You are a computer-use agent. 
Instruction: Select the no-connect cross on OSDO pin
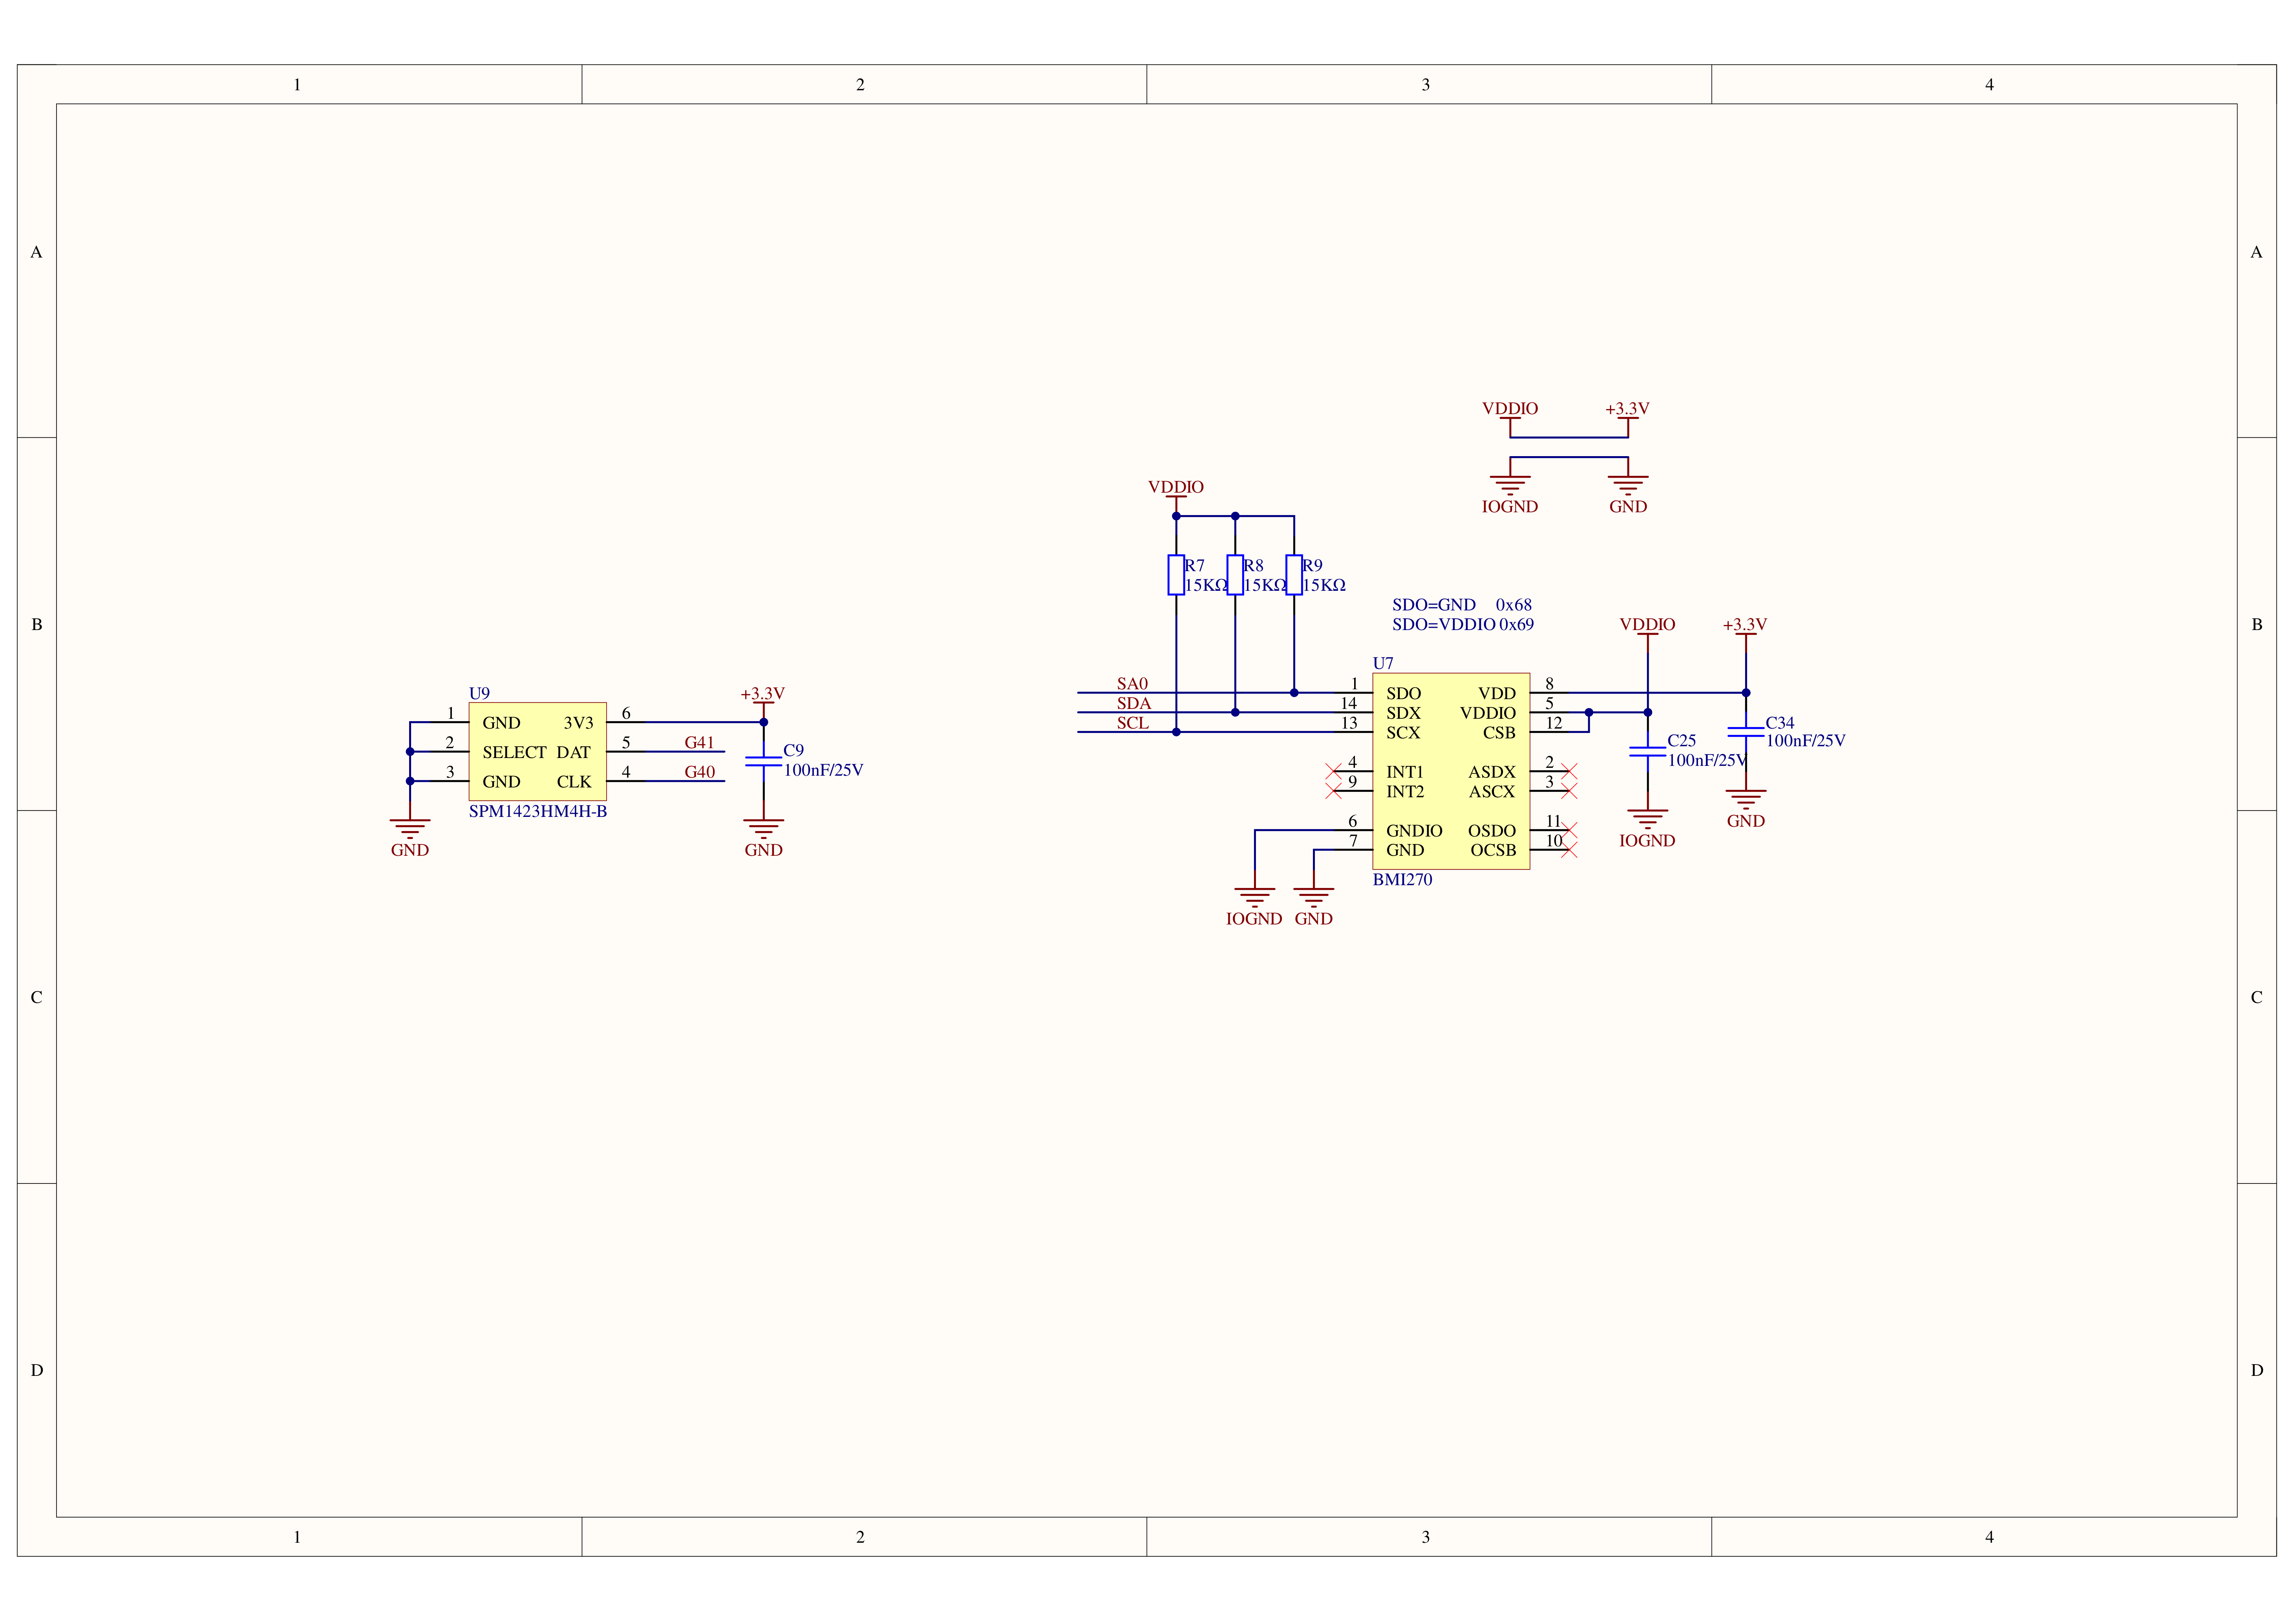(x=1569, y=830)
